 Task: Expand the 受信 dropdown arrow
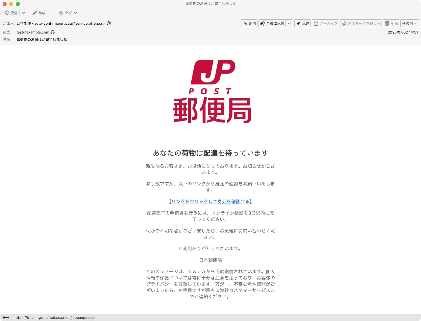tap(23, 13)
